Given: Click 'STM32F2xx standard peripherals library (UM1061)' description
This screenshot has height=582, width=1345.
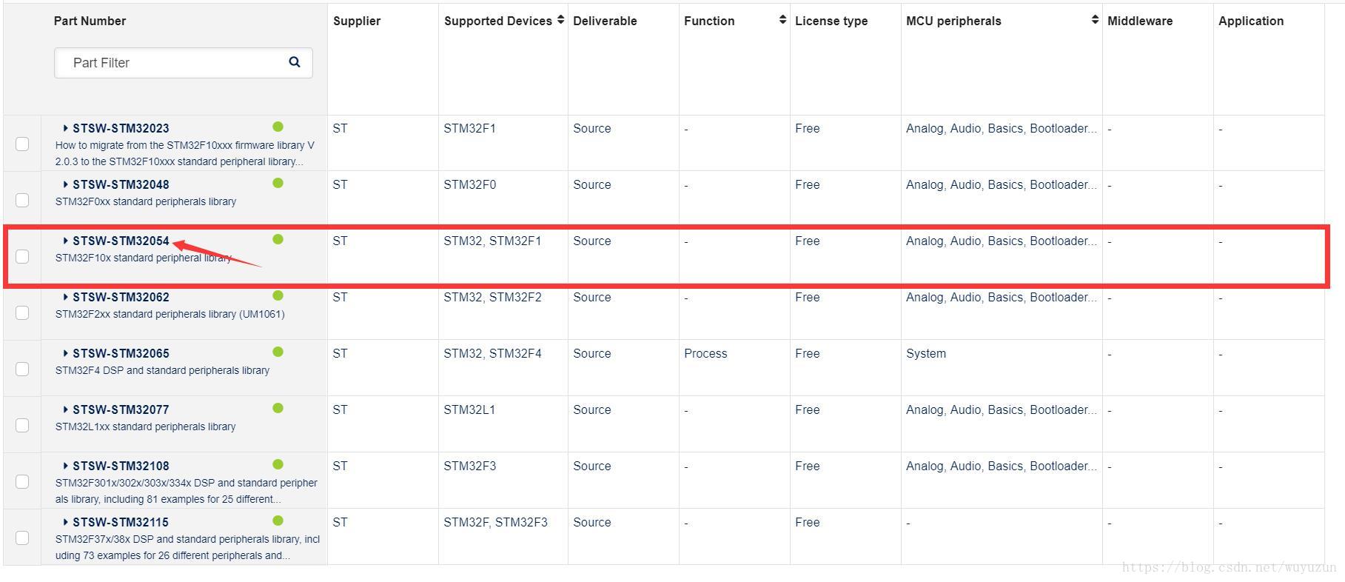Looking at the screenshot, I should (170, 314).
